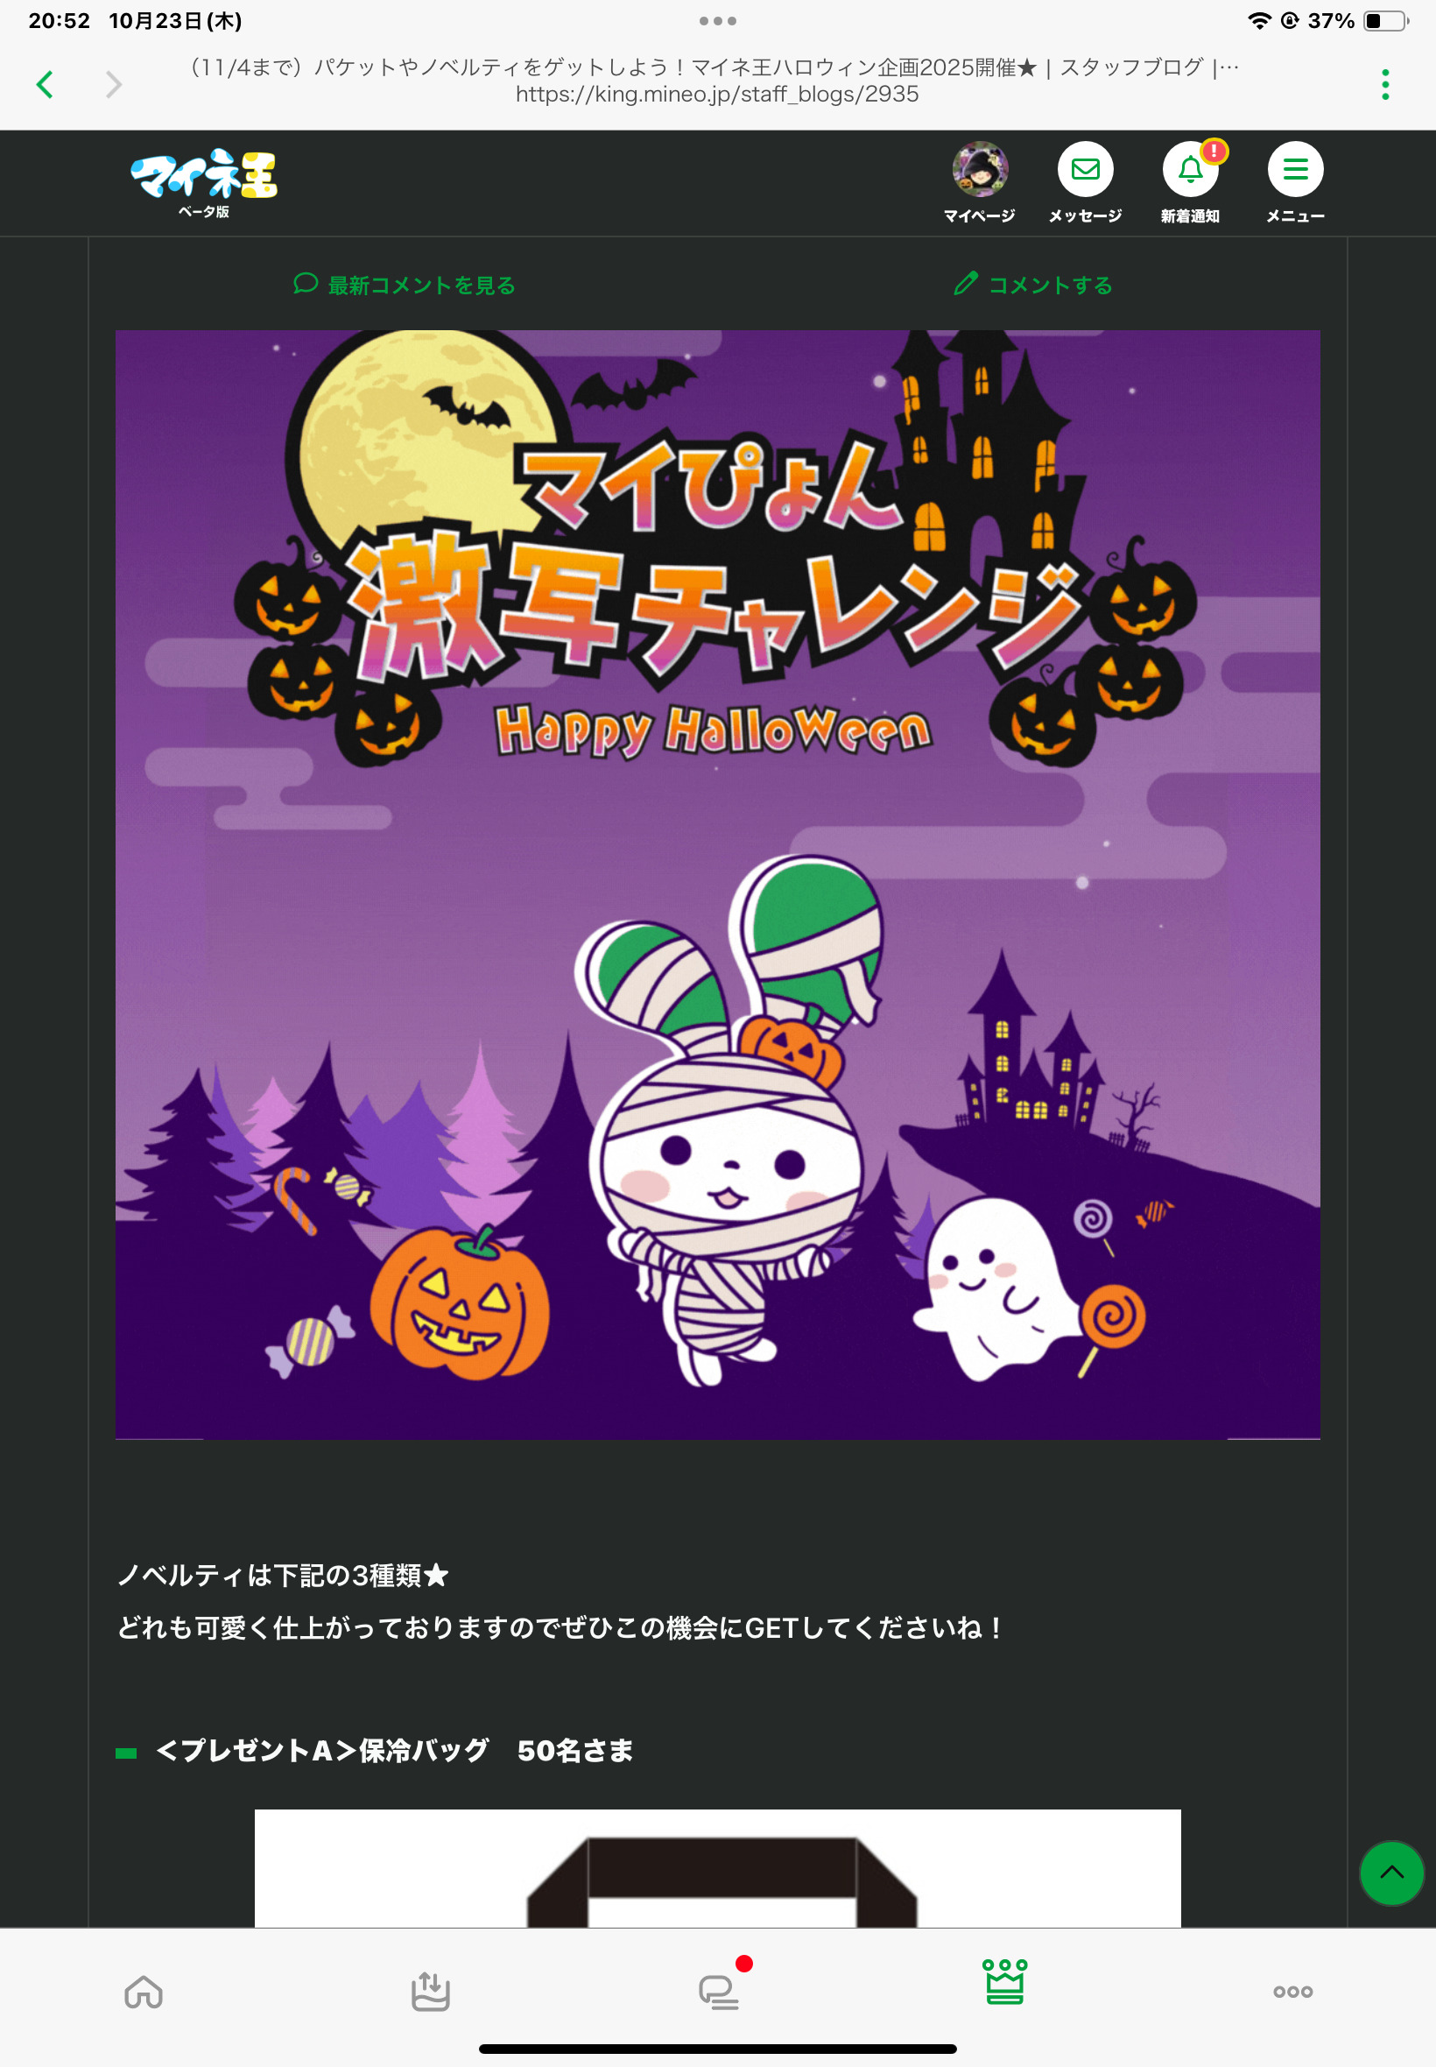The width and height of the screenshot is (1436, 2067).
Task: Open the メッセージ envelope icon
Action: point(1085,169)
